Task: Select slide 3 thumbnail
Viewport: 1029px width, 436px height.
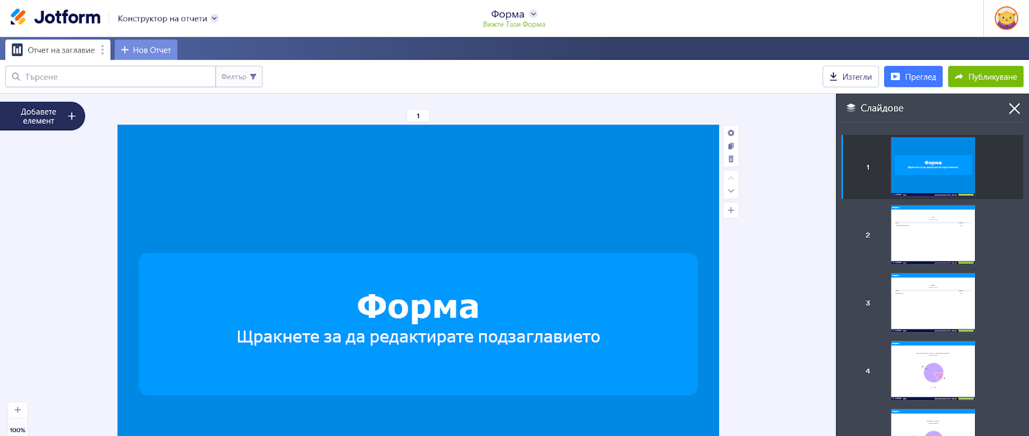Action: coord(933,302)
